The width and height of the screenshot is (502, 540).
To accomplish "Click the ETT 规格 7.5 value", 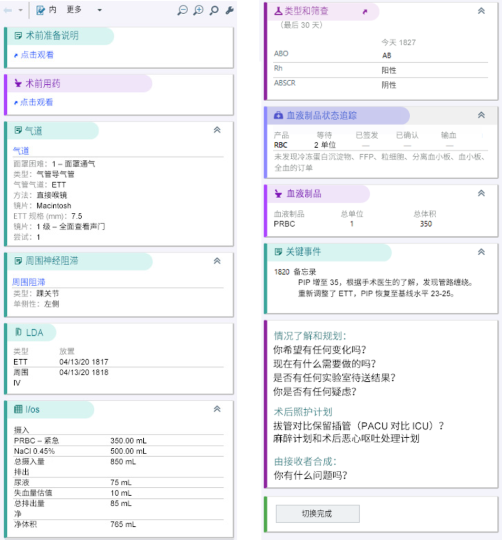I will click(77, 216).
